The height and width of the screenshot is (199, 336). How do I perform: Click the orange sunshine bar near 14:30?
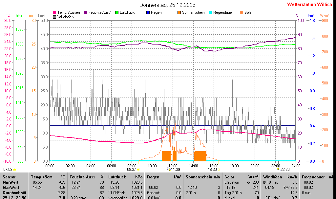pos(200,156)
